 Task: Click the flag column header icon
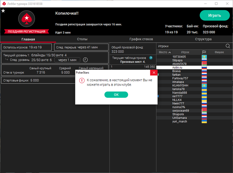point(204,52)
